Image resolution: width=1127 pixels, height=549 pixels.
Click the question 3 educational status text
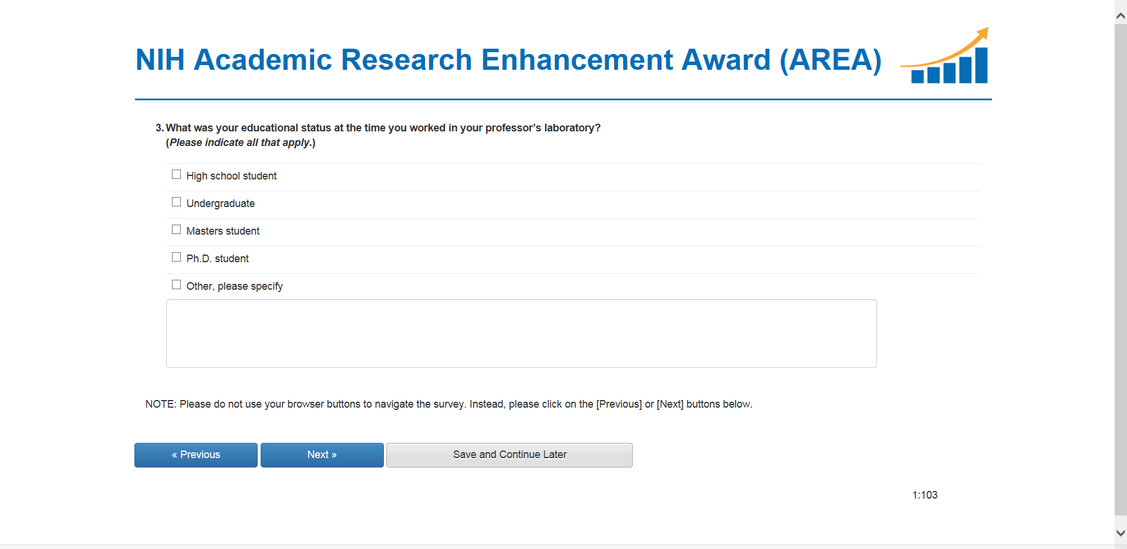383,128
